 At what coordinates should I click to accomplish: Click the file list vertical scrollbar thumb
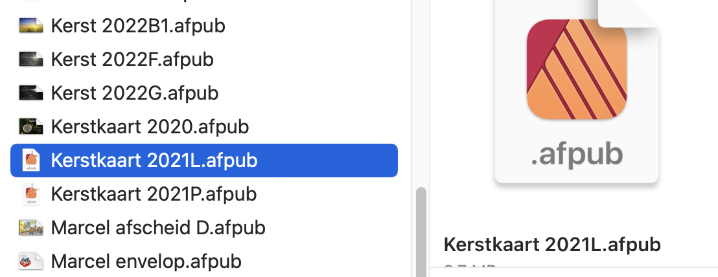coord(421,233)
